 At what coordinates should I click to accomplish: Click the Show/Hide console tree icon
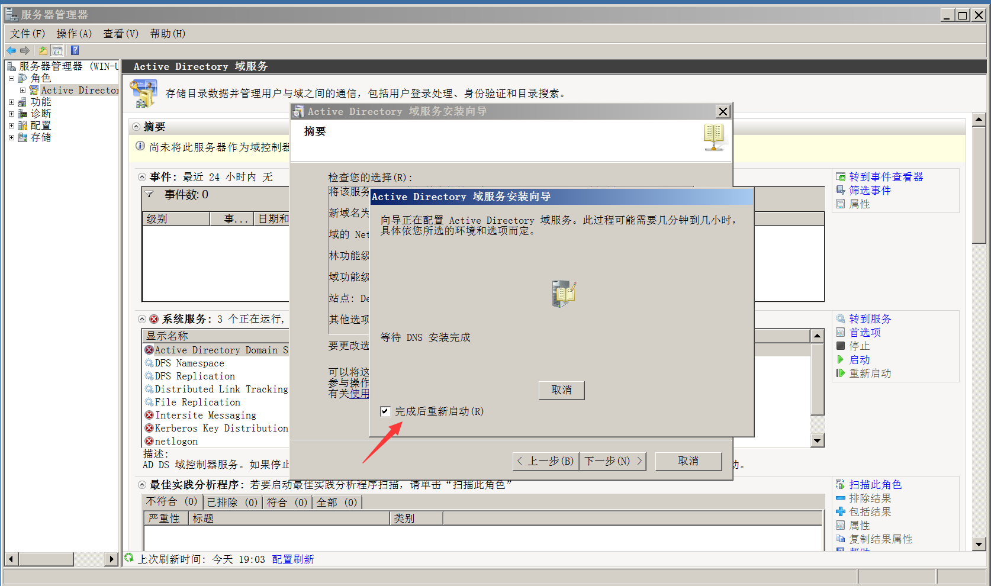point(57,50)
